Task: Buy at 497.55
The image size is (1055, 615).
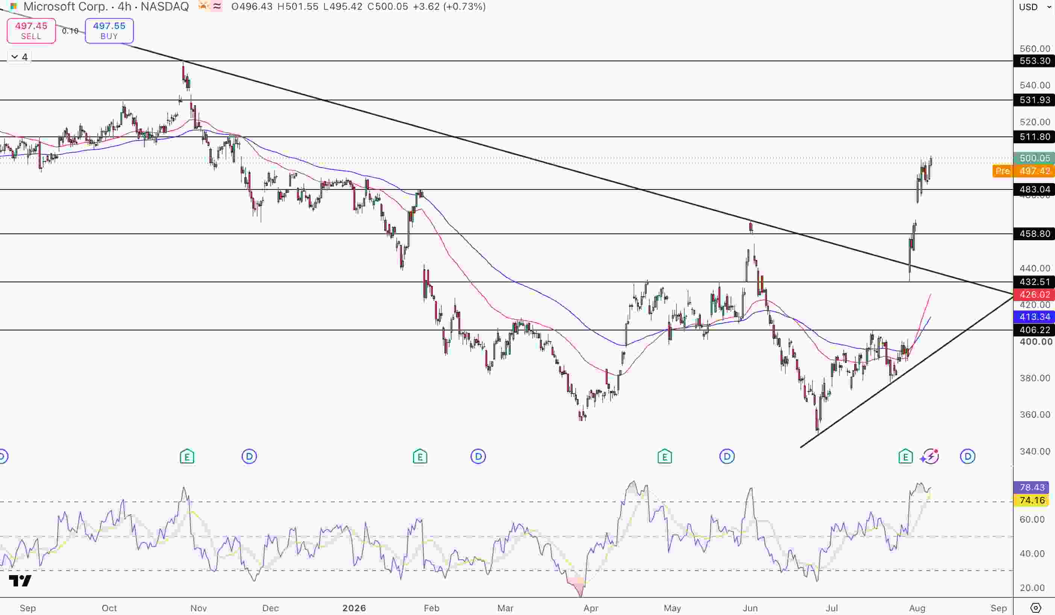Action: (x=109, y=30)
